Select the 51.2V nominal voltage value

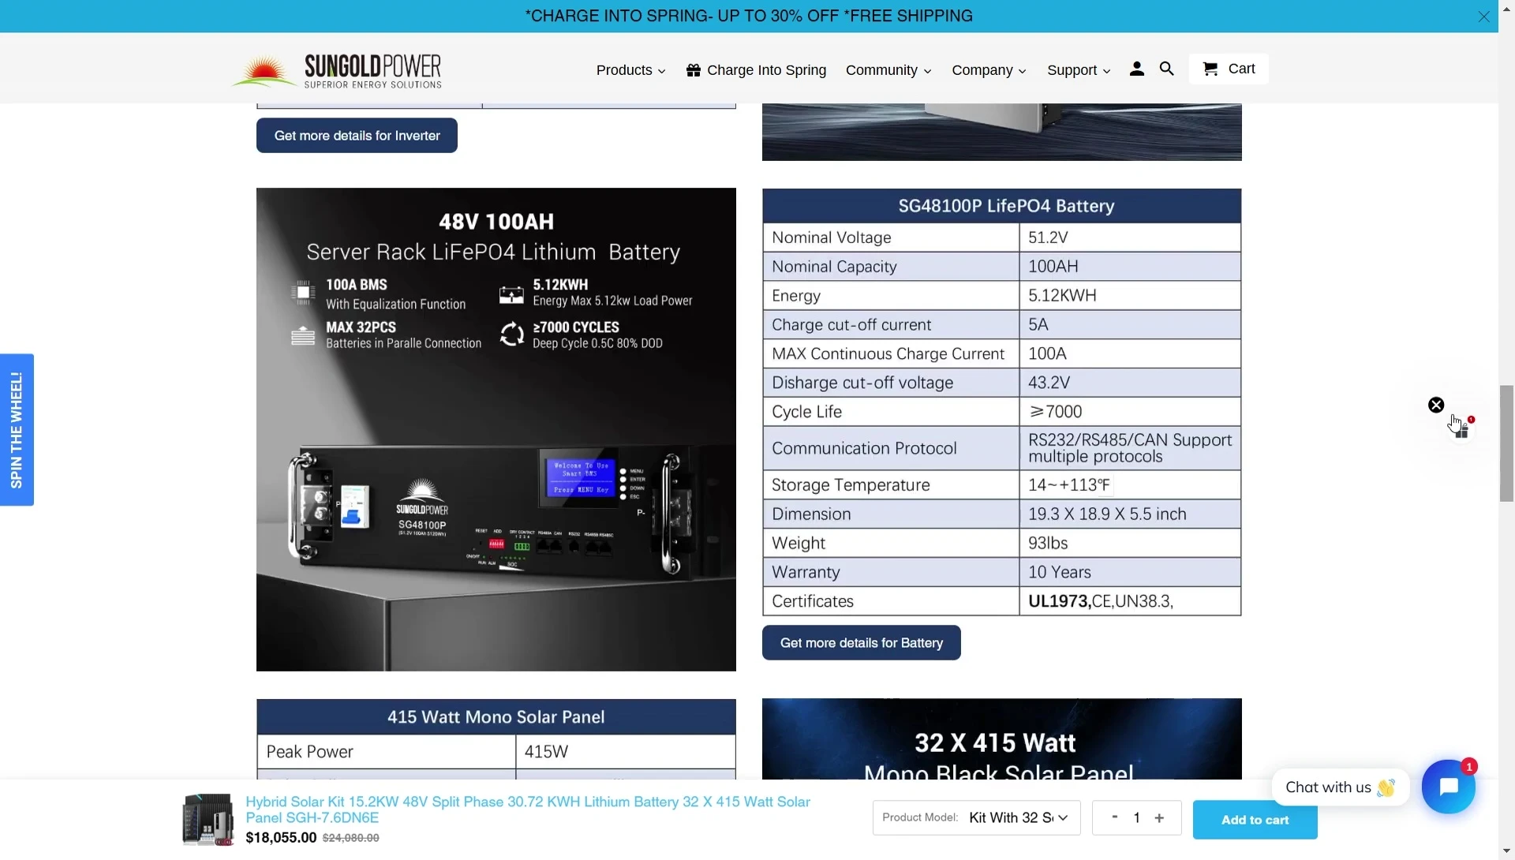click(1048, 237)
